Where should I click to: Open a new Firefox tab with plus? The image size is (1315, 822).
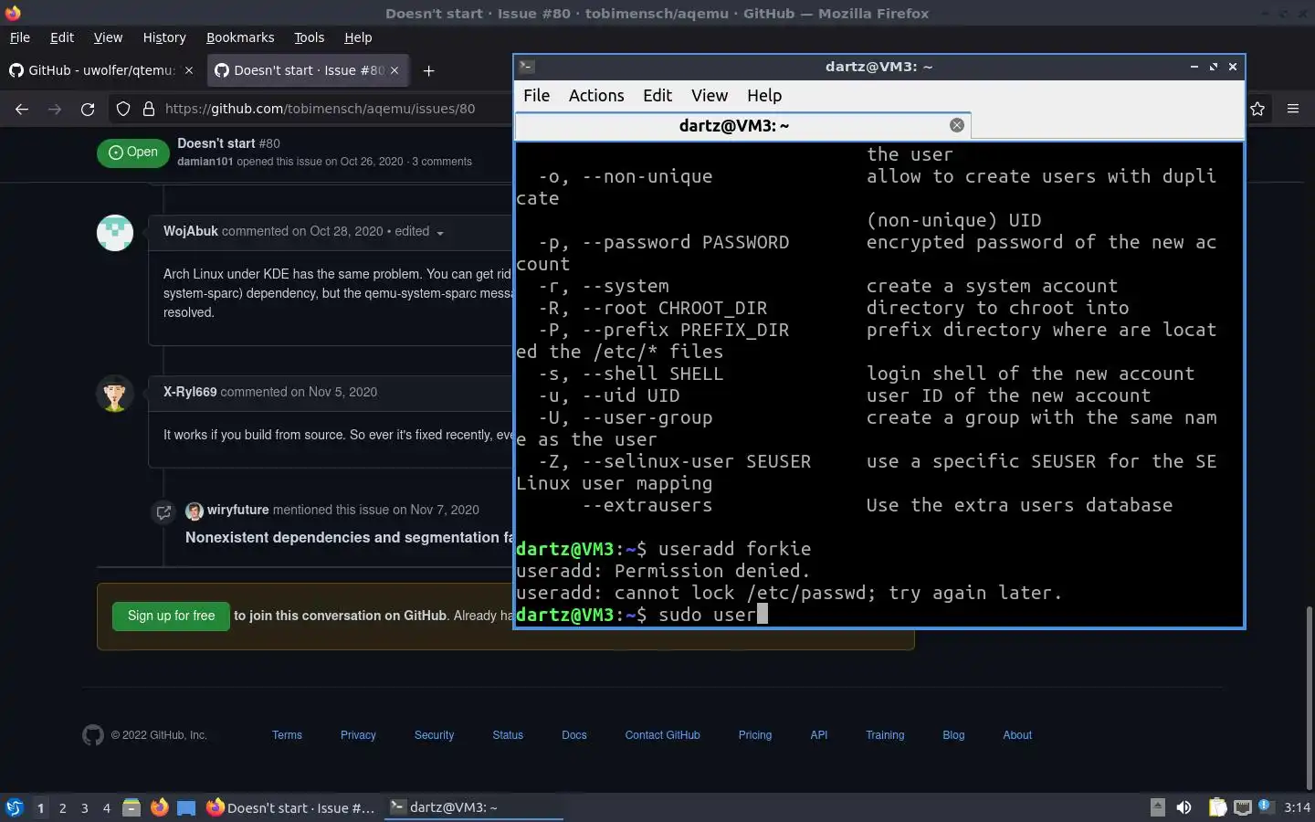click(428, 70)
